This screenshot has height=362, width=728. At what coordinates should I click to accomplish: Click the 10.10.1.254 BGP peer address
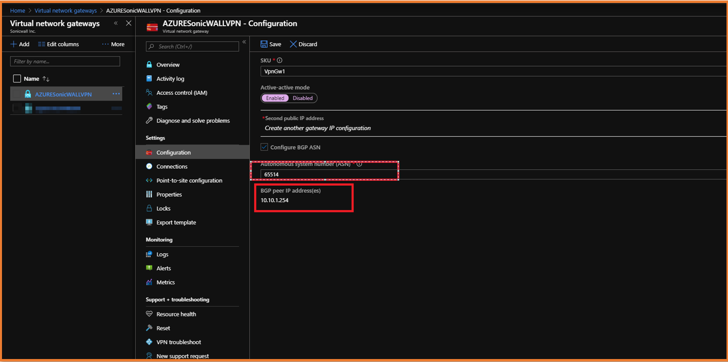pyautogui.click(x=275, y=200)
